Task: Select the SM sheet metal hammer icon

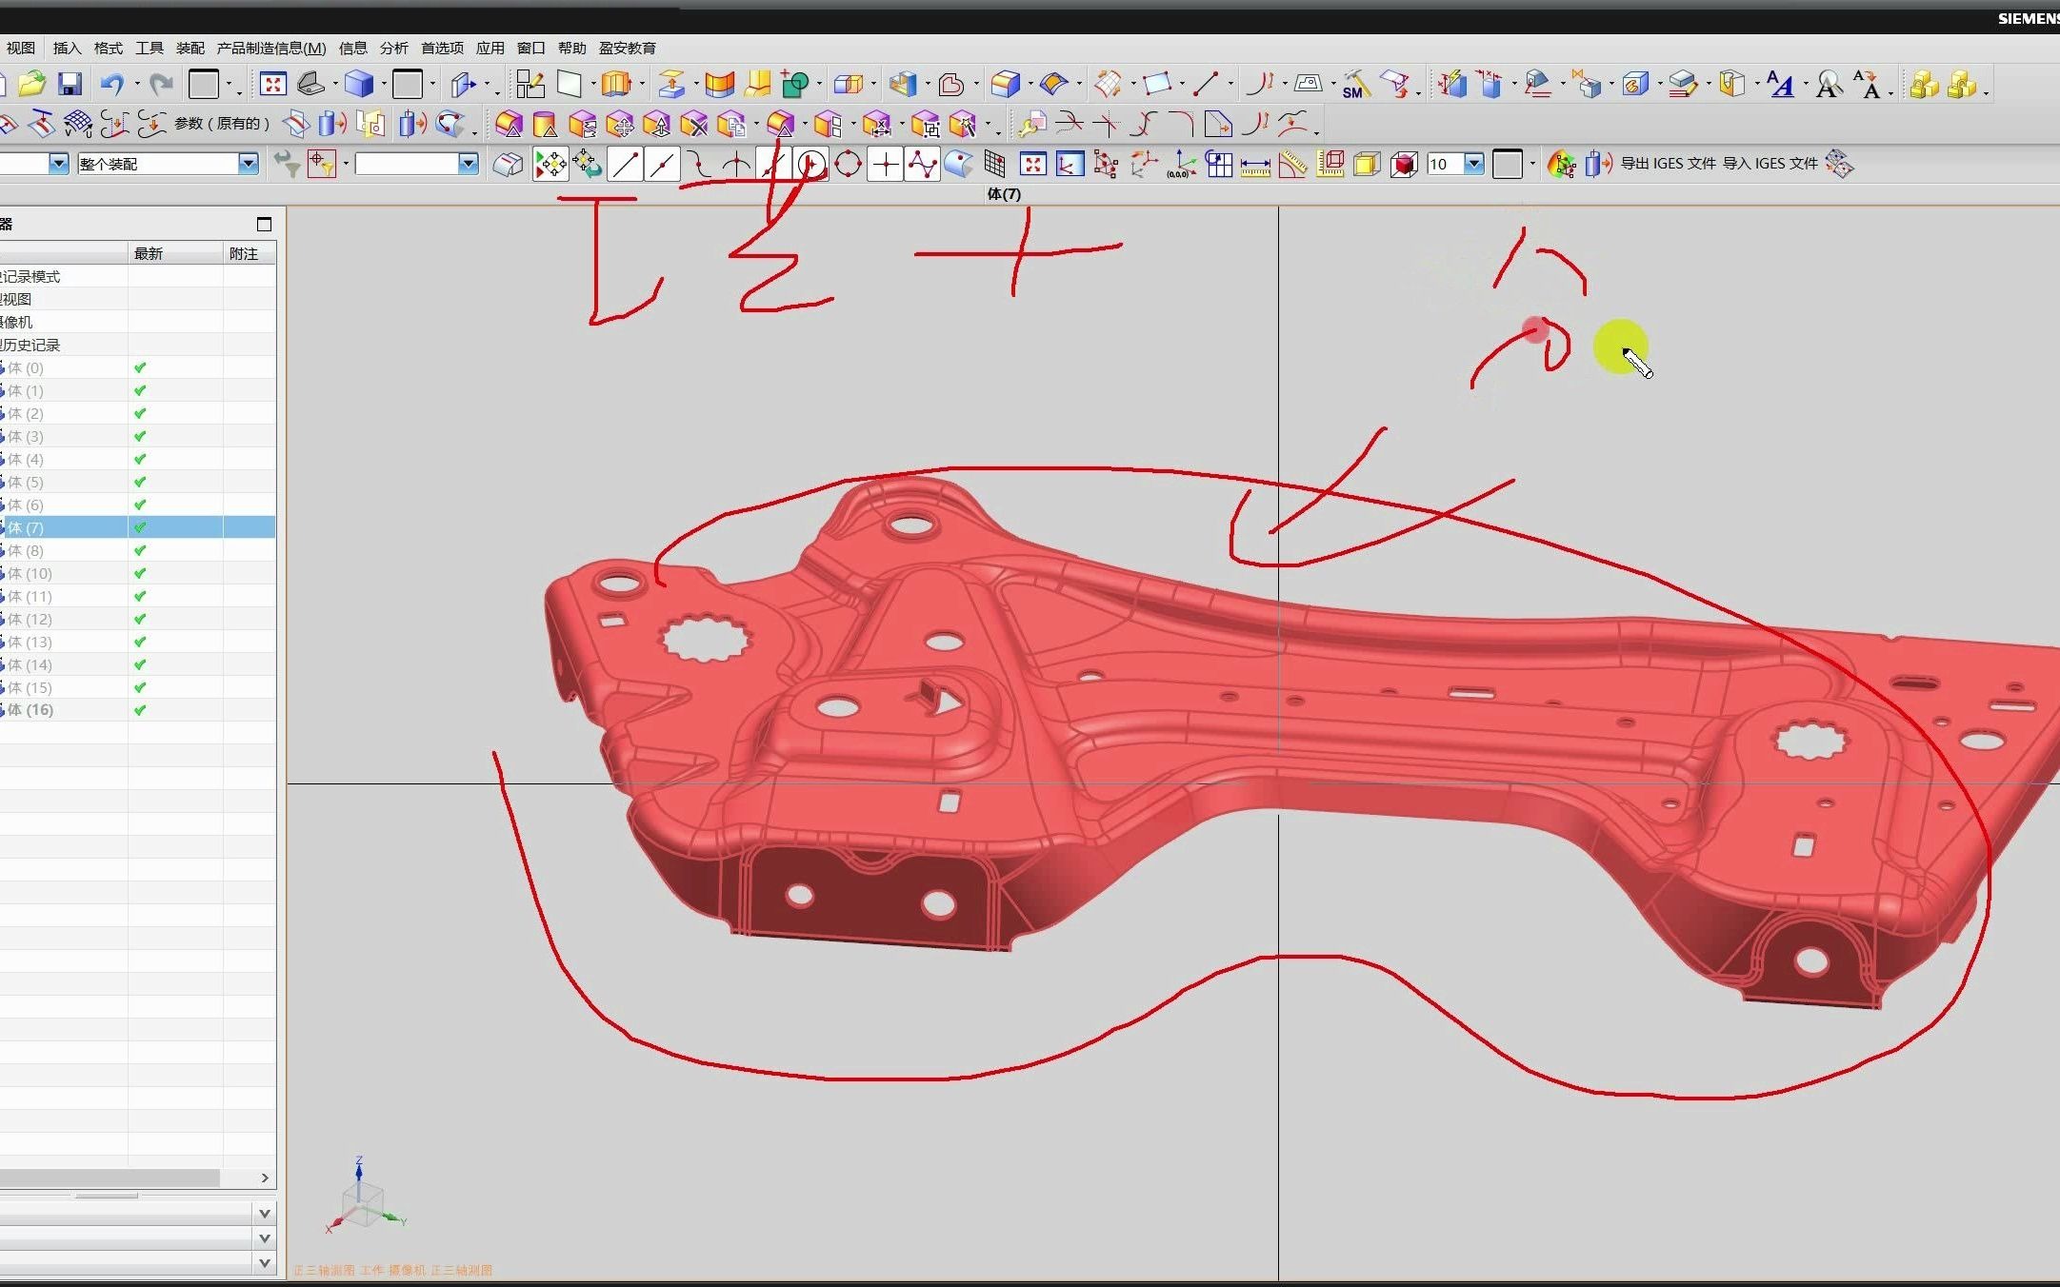Action: point(1356,85)
